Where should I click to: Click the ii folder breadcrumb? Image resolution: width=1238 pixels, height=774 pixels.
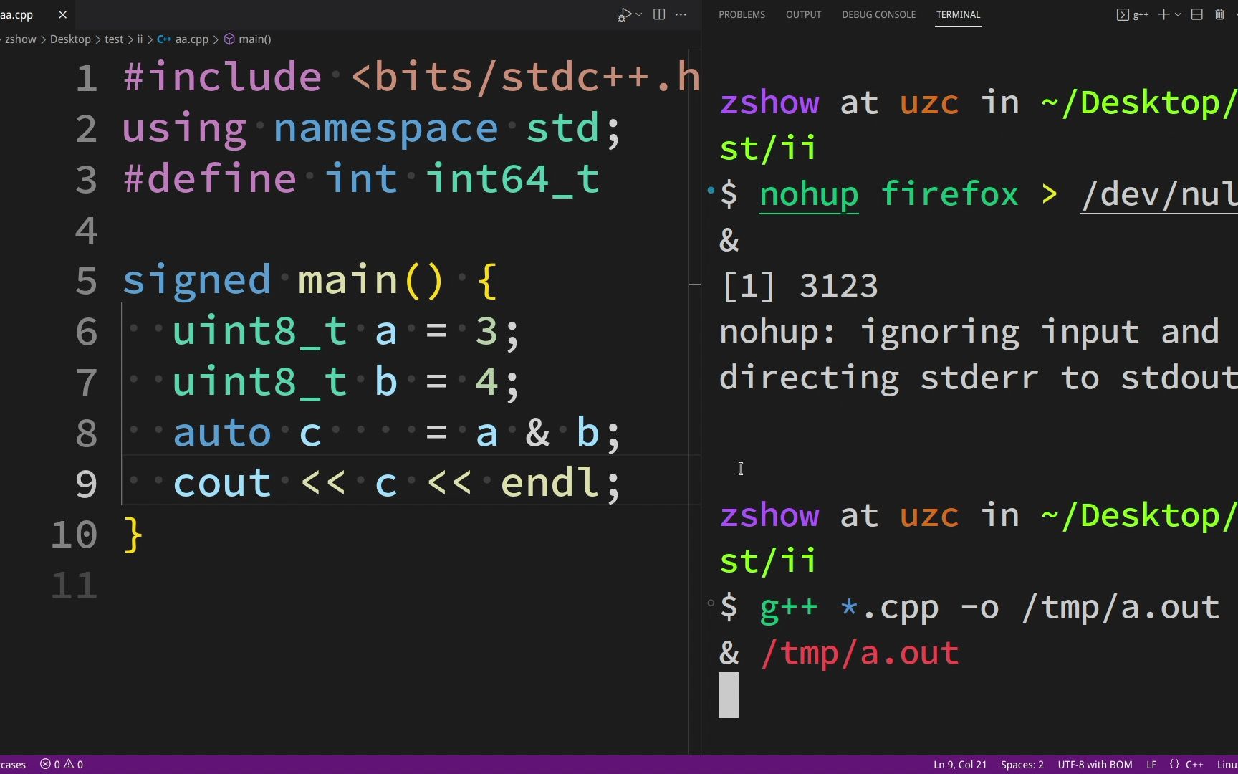click(x=140, y=39)
